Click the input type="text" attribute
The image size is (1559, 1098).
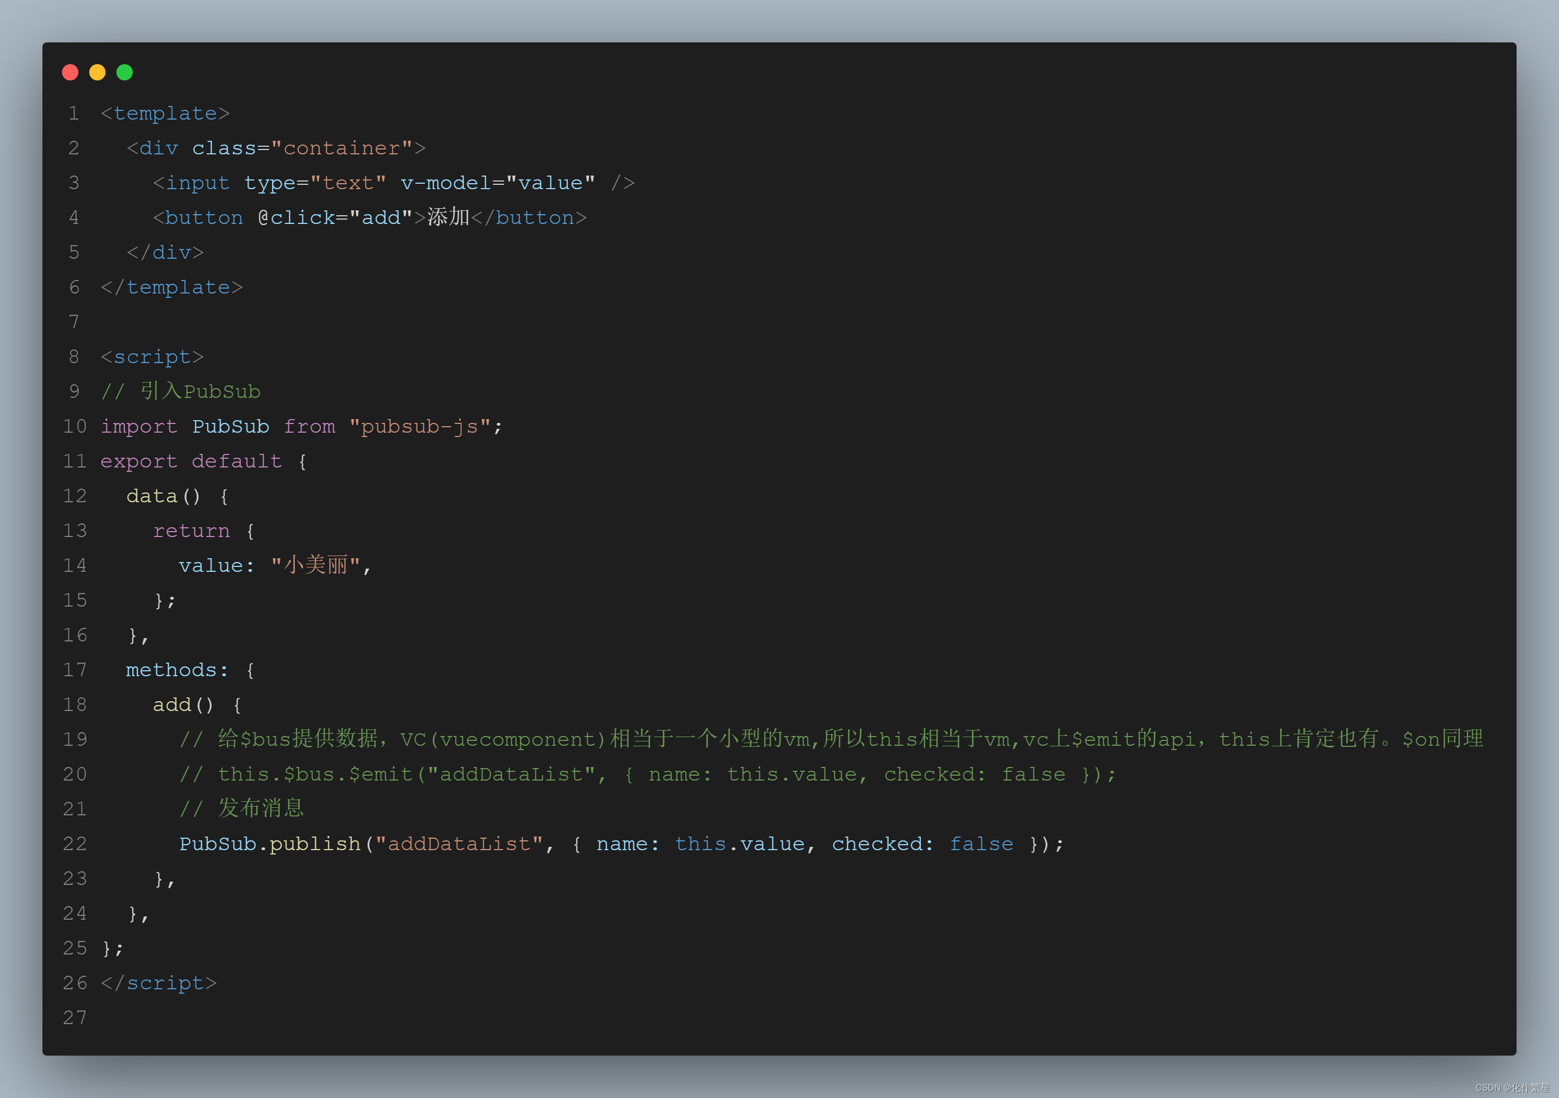tap(315, 183)
